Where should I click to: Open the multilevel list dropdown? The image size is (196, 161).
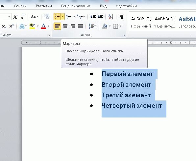click(81, 17)
